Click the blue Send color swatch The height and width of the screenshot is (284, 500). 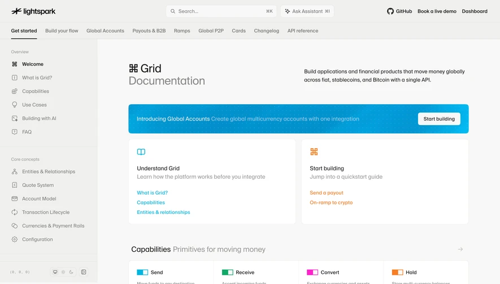pos(142,272)
